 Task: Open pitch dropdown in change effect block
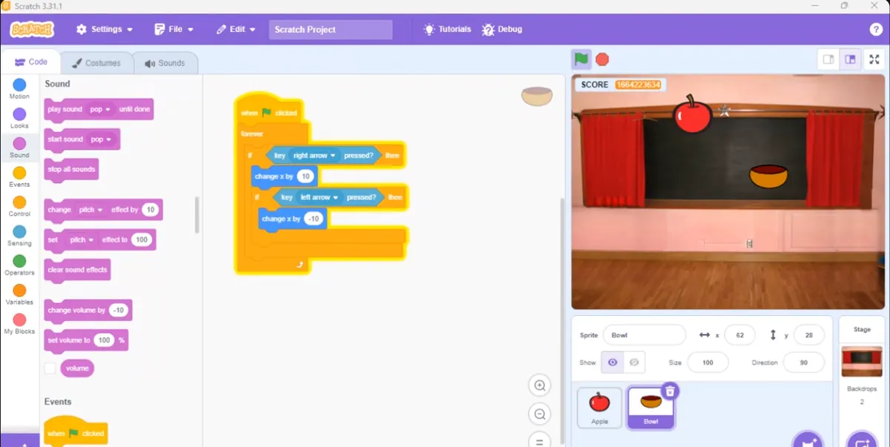pos(90,210)
